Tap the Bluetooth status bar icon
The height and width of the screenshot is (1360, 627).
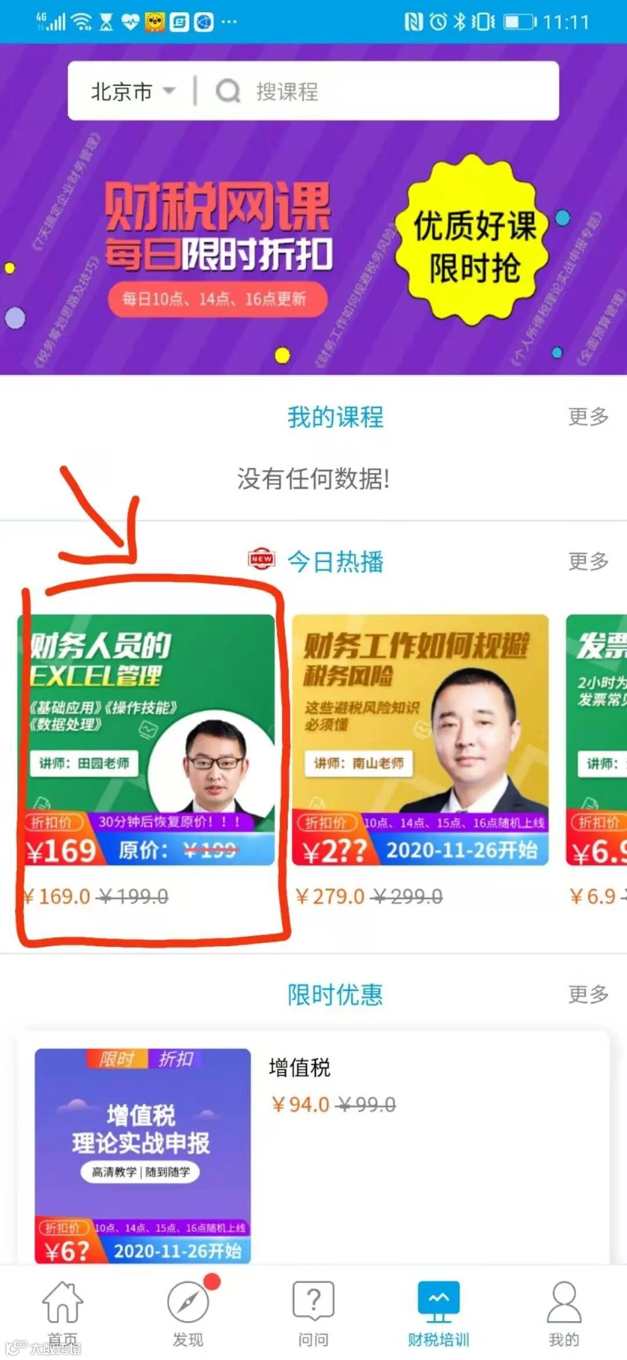(x=459, y=22)
